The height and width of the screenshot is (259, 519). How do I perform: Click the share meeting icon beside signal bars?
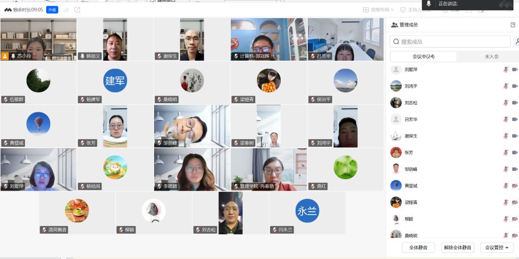77,10
